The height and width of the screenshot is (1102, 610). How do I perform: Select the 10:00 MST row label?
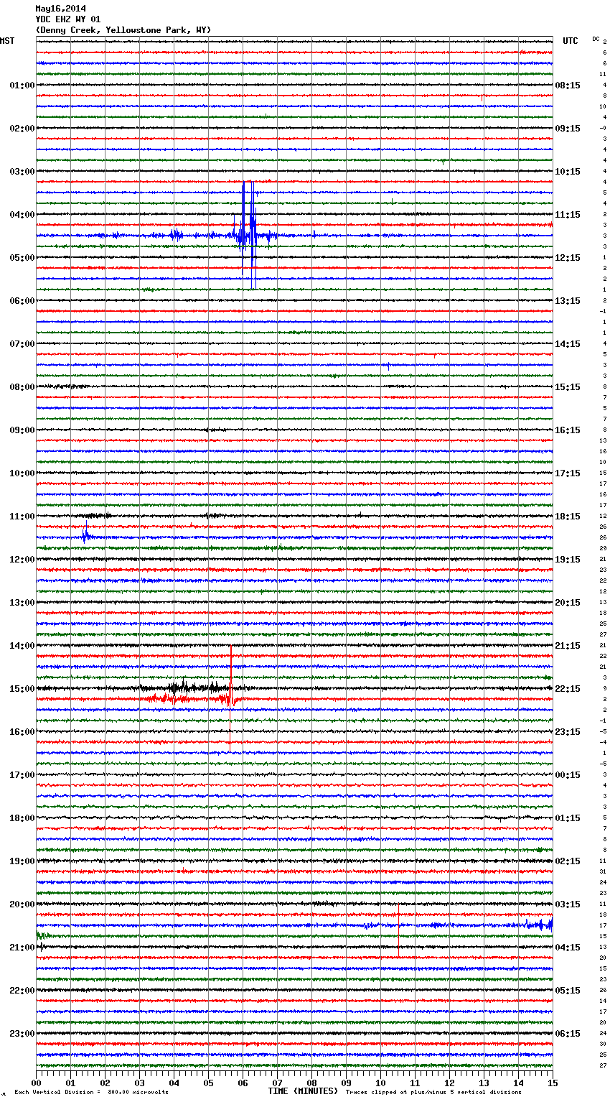[22, 473]
